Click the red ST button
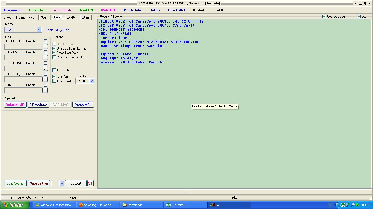 [90, 183]
